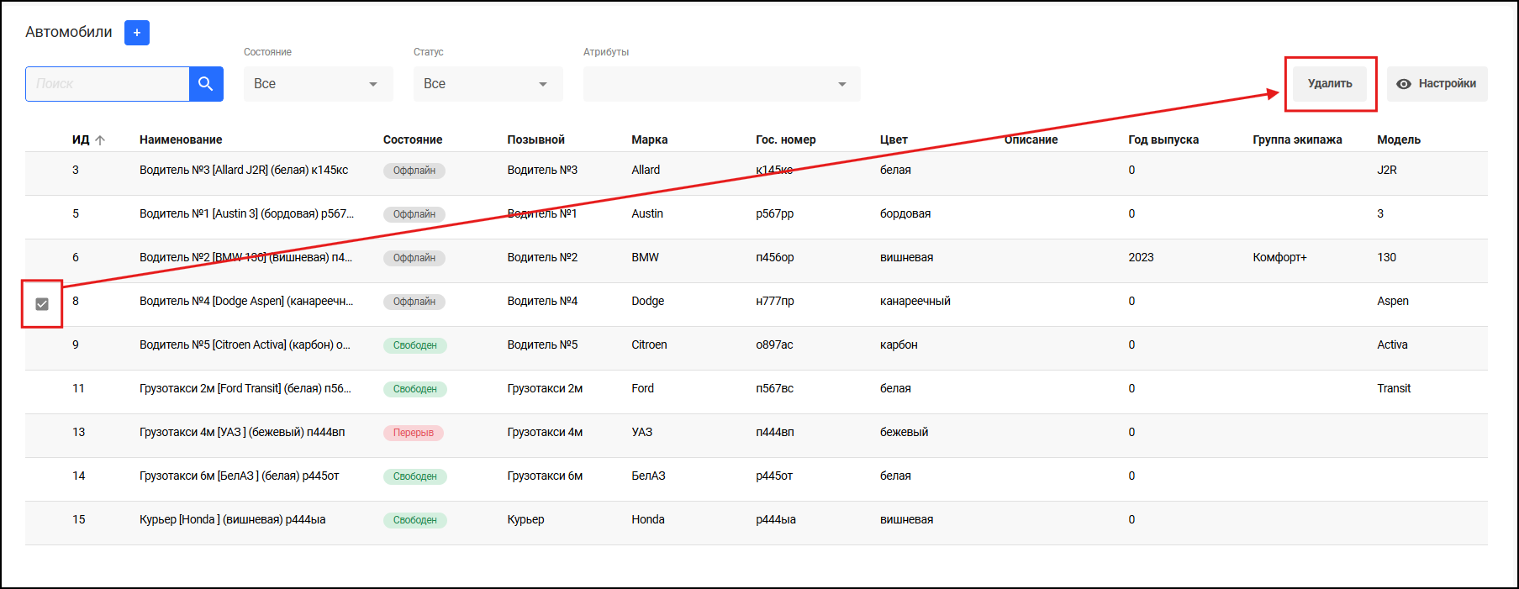Image resolution: width=1519 pixels, height=589 pixels.
Task: Open the Состояние filter dropdown
Action: click(x=318, y=84)
